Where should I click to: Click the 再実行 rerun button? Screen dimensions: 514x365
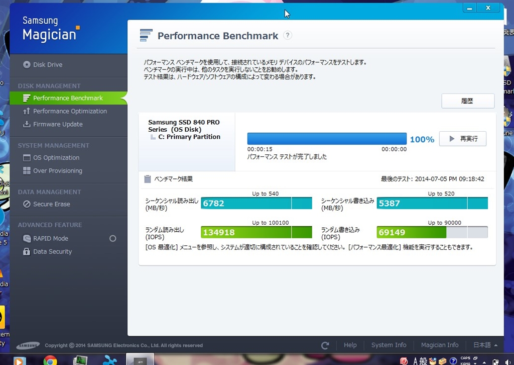tap(462, 139)
